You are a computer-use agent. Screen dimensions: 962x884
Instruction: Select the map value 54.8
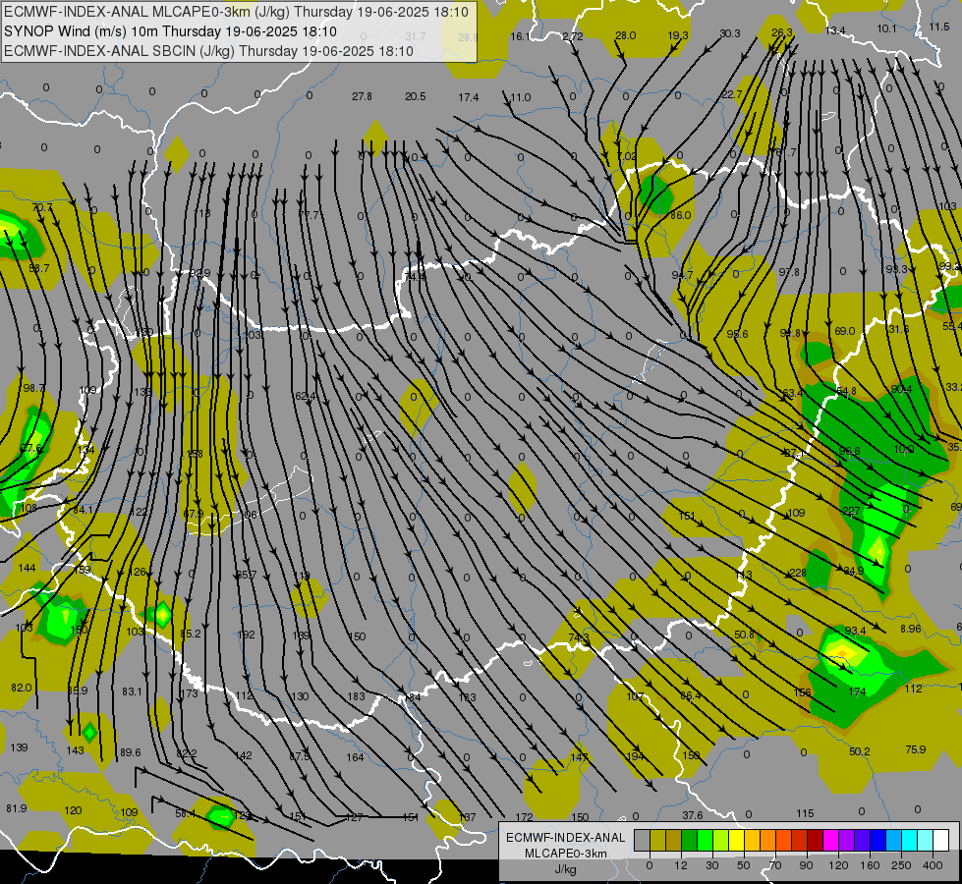pyautogui.click(x=847, y=391)
